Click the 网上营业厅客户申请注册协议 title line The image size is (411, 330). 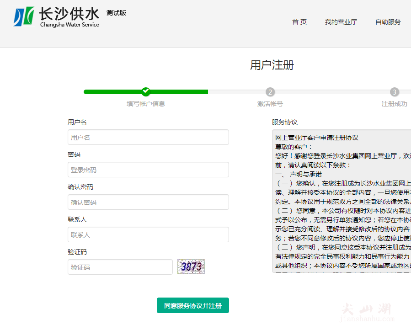317,138
